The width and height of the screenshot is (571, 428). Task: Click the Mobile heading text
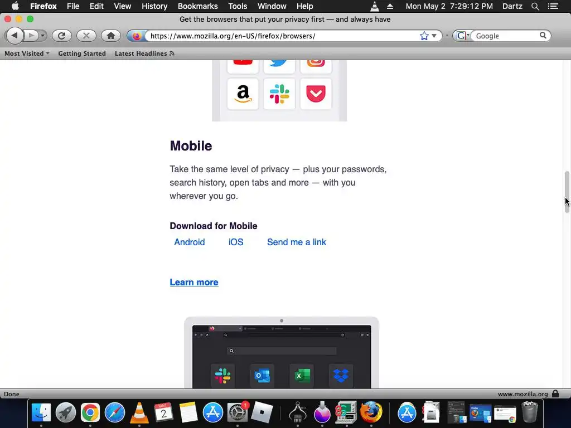coord(191,146)
